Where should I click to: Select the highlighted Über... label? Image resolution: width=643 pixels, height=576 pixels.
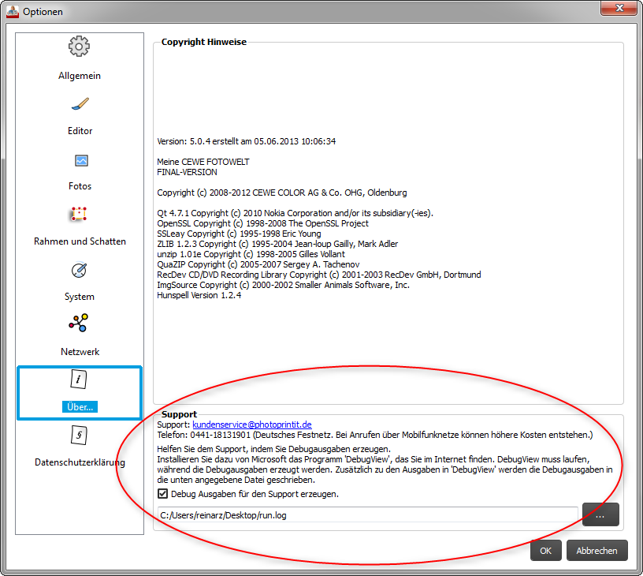pyautogui.click(x=80, y=406)
